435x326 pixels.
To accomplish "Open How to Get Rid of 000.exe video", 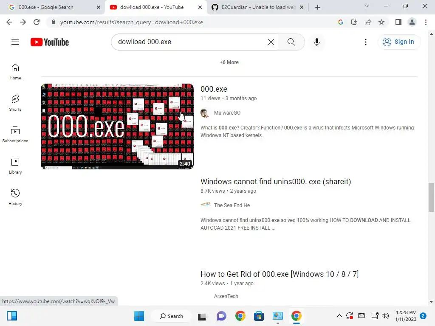I will pyautogui.click(x=280, y=274).
